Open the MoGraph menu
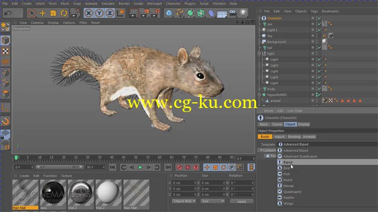Viewport: 378px width, 212px height. (x=154, y=3)
